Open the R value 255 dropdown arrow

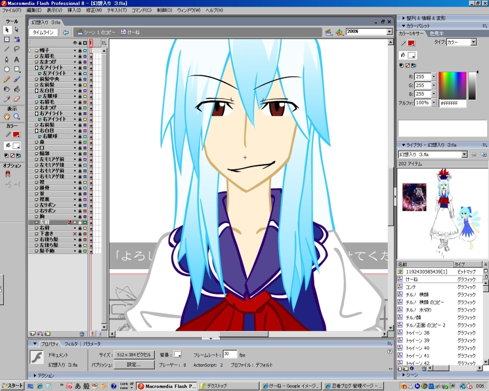pos(434,76)
